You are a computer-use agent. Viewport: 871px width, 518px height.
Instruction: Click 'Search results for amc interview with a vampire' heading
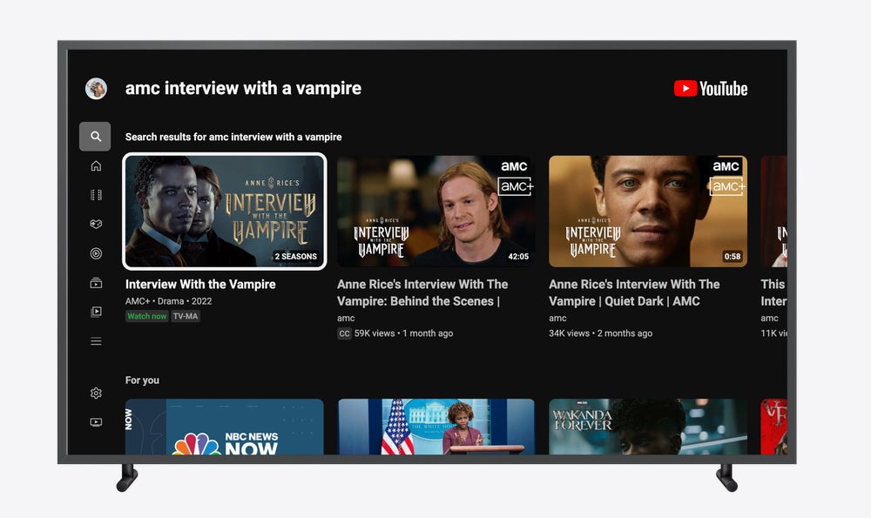click(x=233, y=138)
